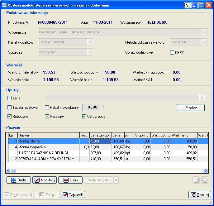Select the Montaż bagażnika row
The width and height of the screenshot is (214, 206).
[108, 147]
